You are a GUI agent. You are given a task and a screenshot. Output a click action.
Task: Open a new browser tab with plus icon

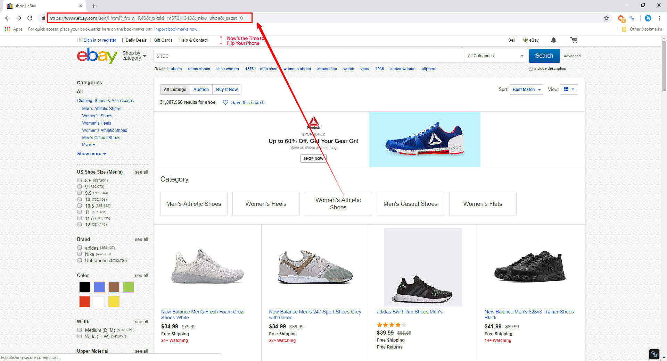coord(94,6)
